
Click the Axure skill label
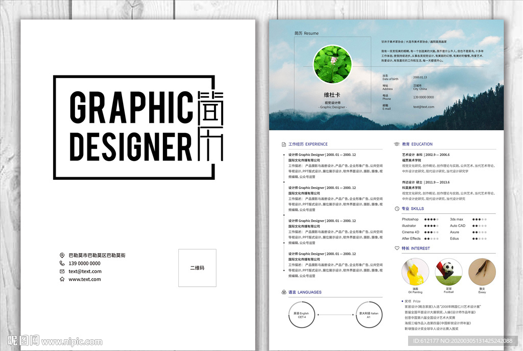pos(454,232)
